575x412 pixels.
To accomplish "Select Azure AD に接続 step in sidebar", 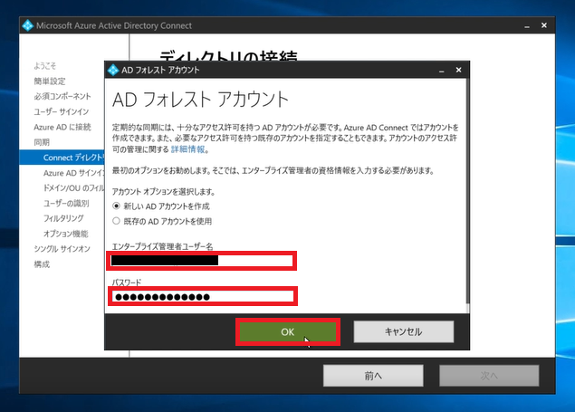I will tap(62, 127).
